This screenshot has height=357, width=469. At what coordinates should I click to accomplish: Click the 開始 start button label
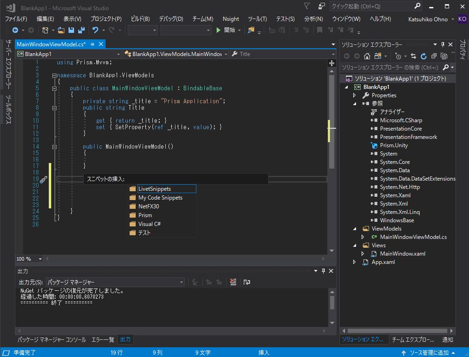click(x=229, y=30)
